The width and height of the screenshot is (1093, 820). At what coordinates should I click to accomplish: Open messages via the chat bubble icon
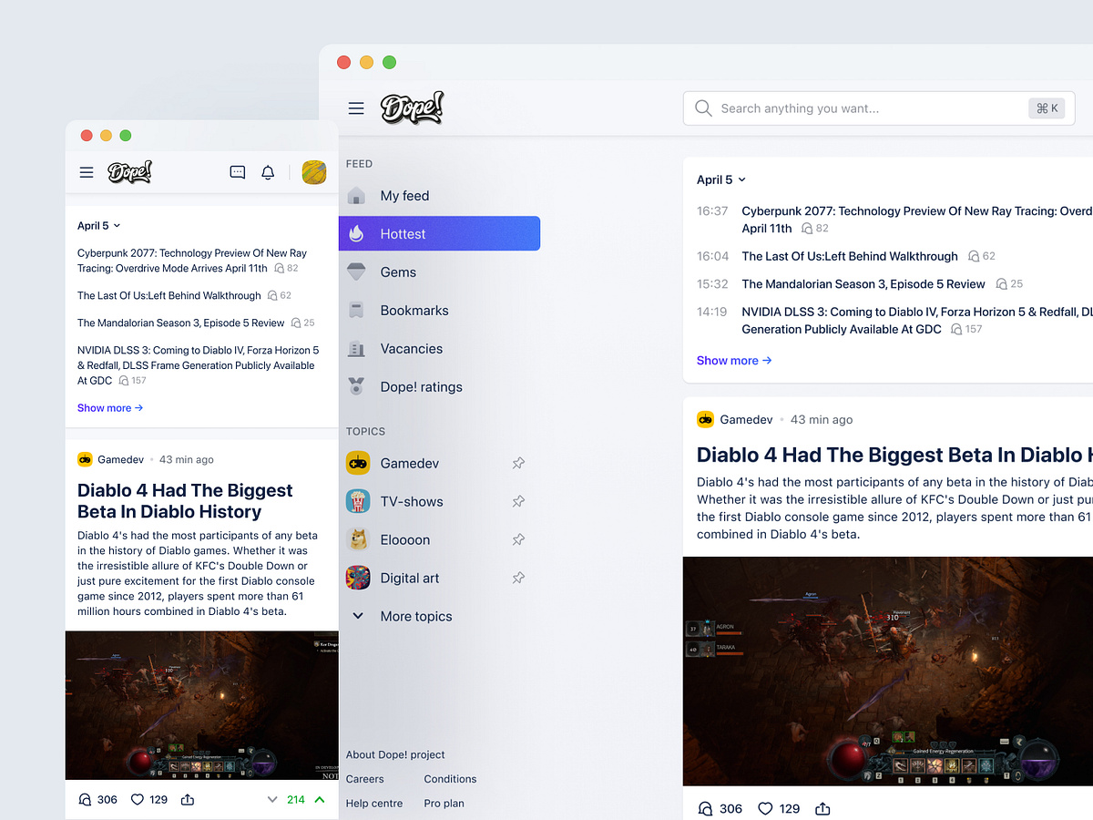click(x=237, y=171)
